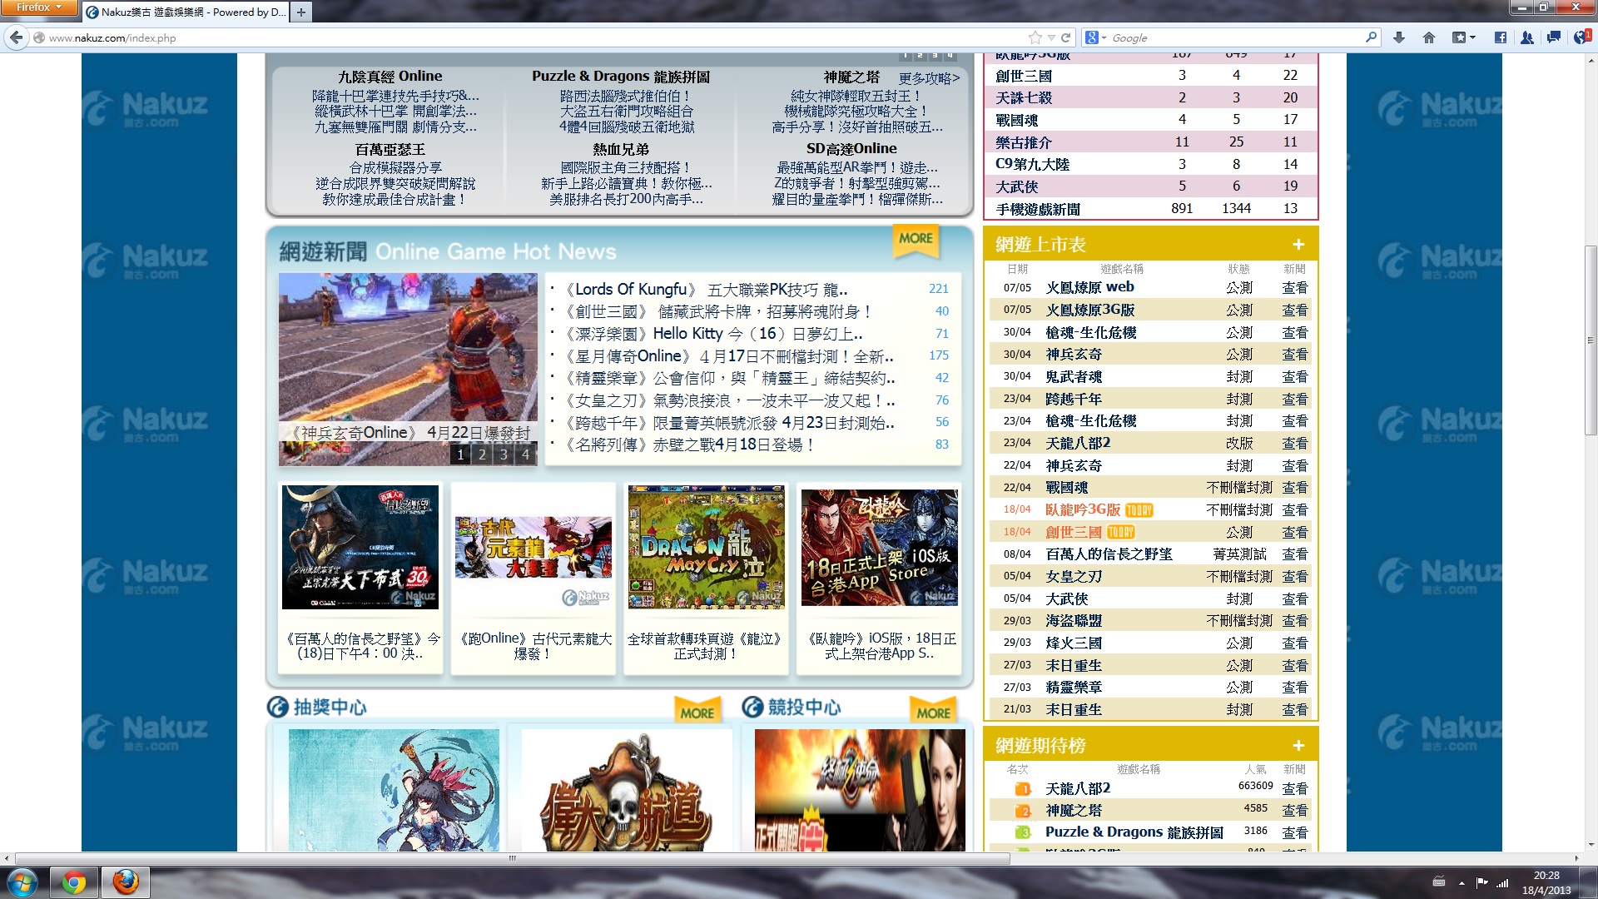The image size is (1598, 899).
Task: Click 查看 for 天龍八部2 in 上市表
Action: 1294,444
